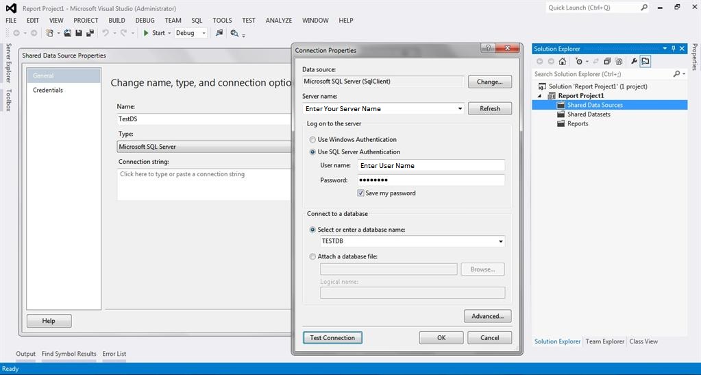The image size is (701, 375).
Task: Click the Quick Launch magnifier icon
Action: click(x=644, y=8)
